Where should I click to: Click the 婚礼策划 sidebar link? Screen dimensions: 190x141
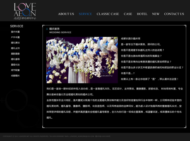pyautogui.click(x=15, y=43)
